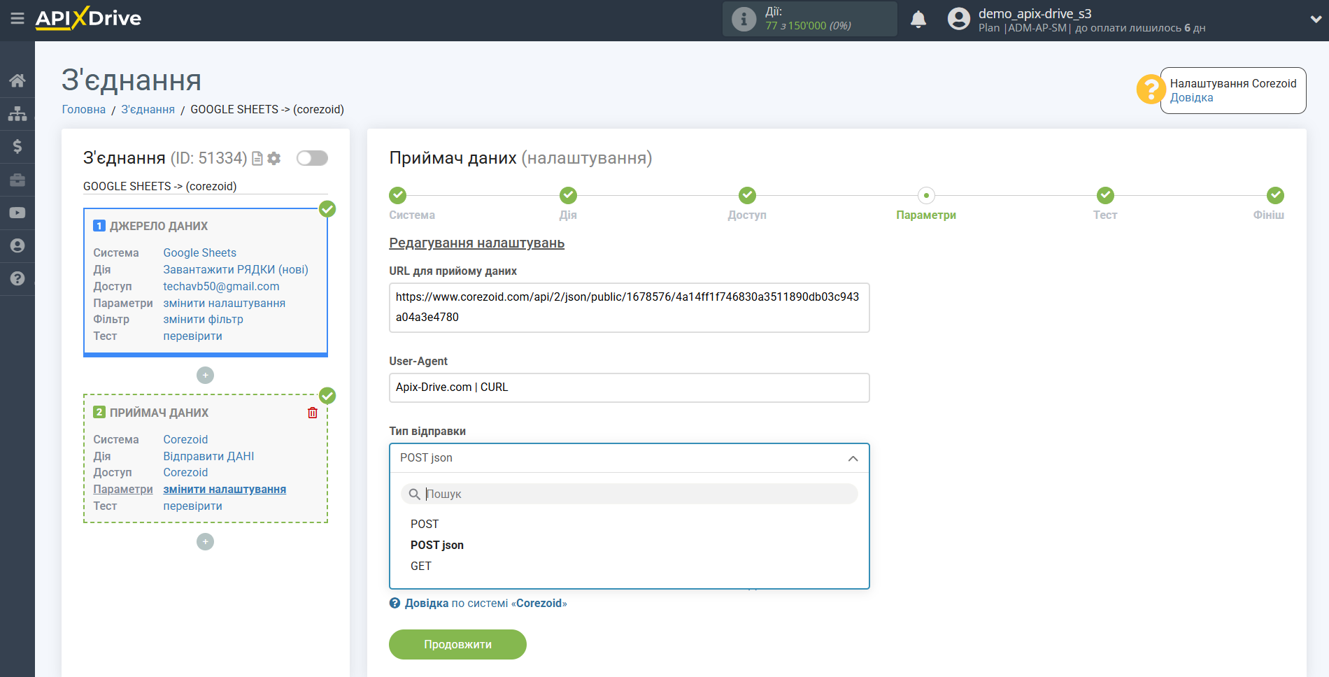This screenshot has height=677, width=1329.
Task: Click techavb50@gmail.com access link
Action: pyautogui.click(x=221, y=286)
